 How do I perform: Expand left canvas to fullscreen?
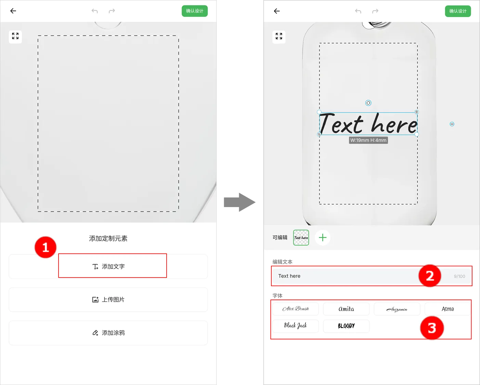(15, 36)
